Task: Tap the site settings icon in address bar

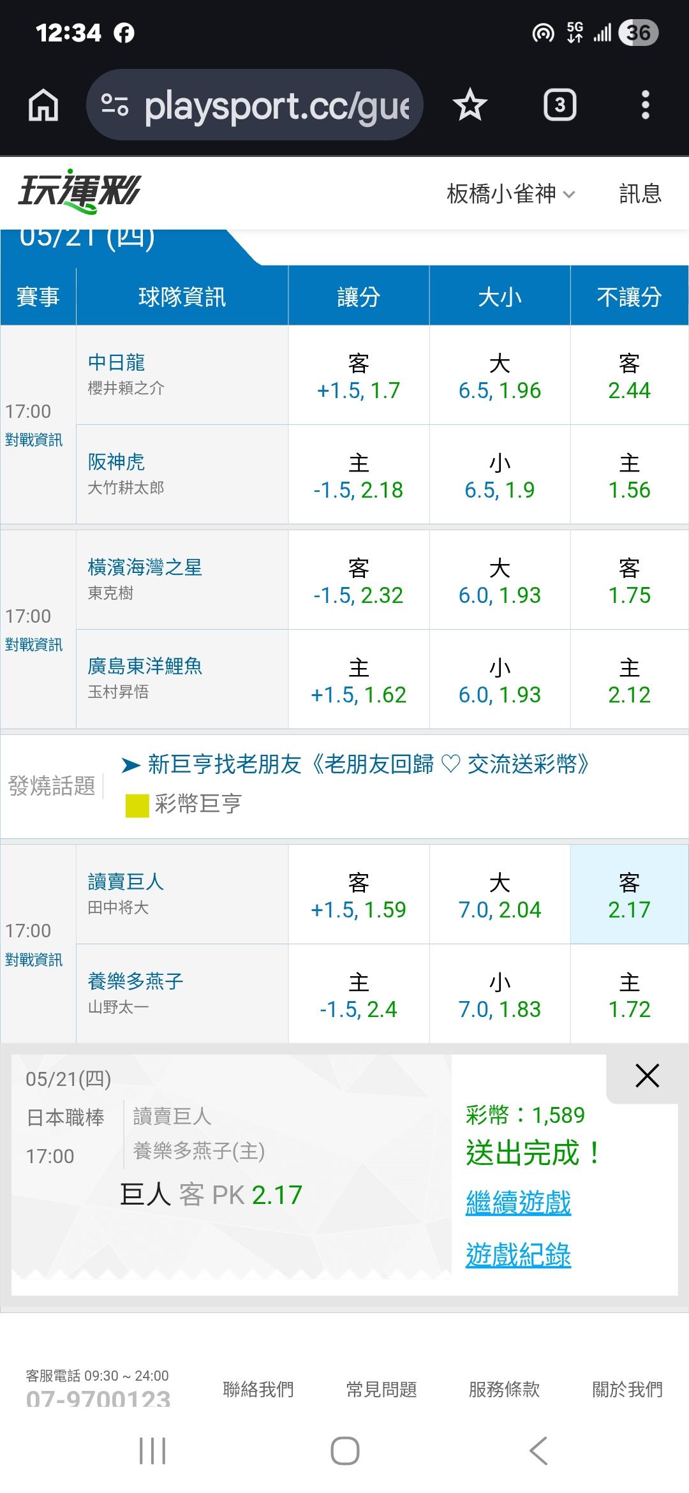Action: (x=115, y=105)
